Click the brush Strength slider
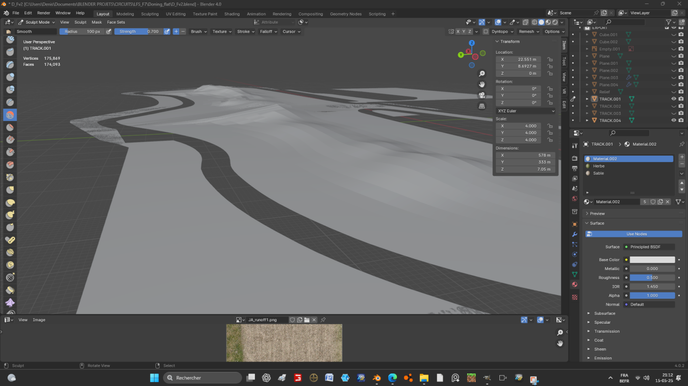688x386 pixels. coord(138,32)
